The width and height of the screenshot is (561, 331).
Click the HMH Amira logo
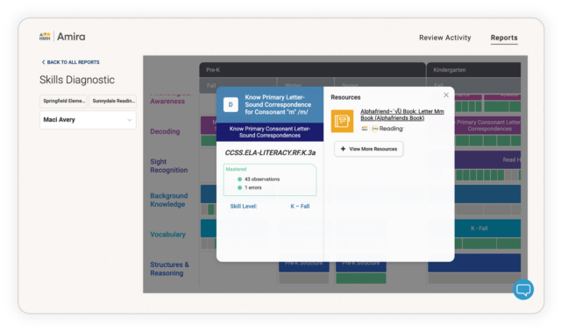tap(62, 37)
